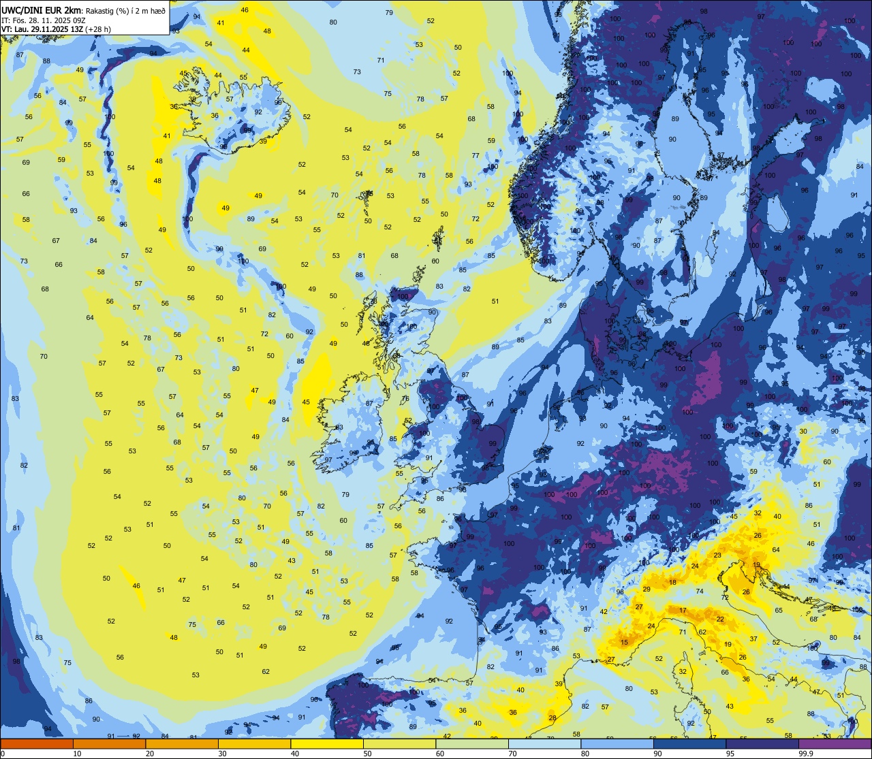Click the "Rakastig (%) í 2 m hæð" label
The width and height of the screenshot is (872, 759).
[x=125, y=10]
